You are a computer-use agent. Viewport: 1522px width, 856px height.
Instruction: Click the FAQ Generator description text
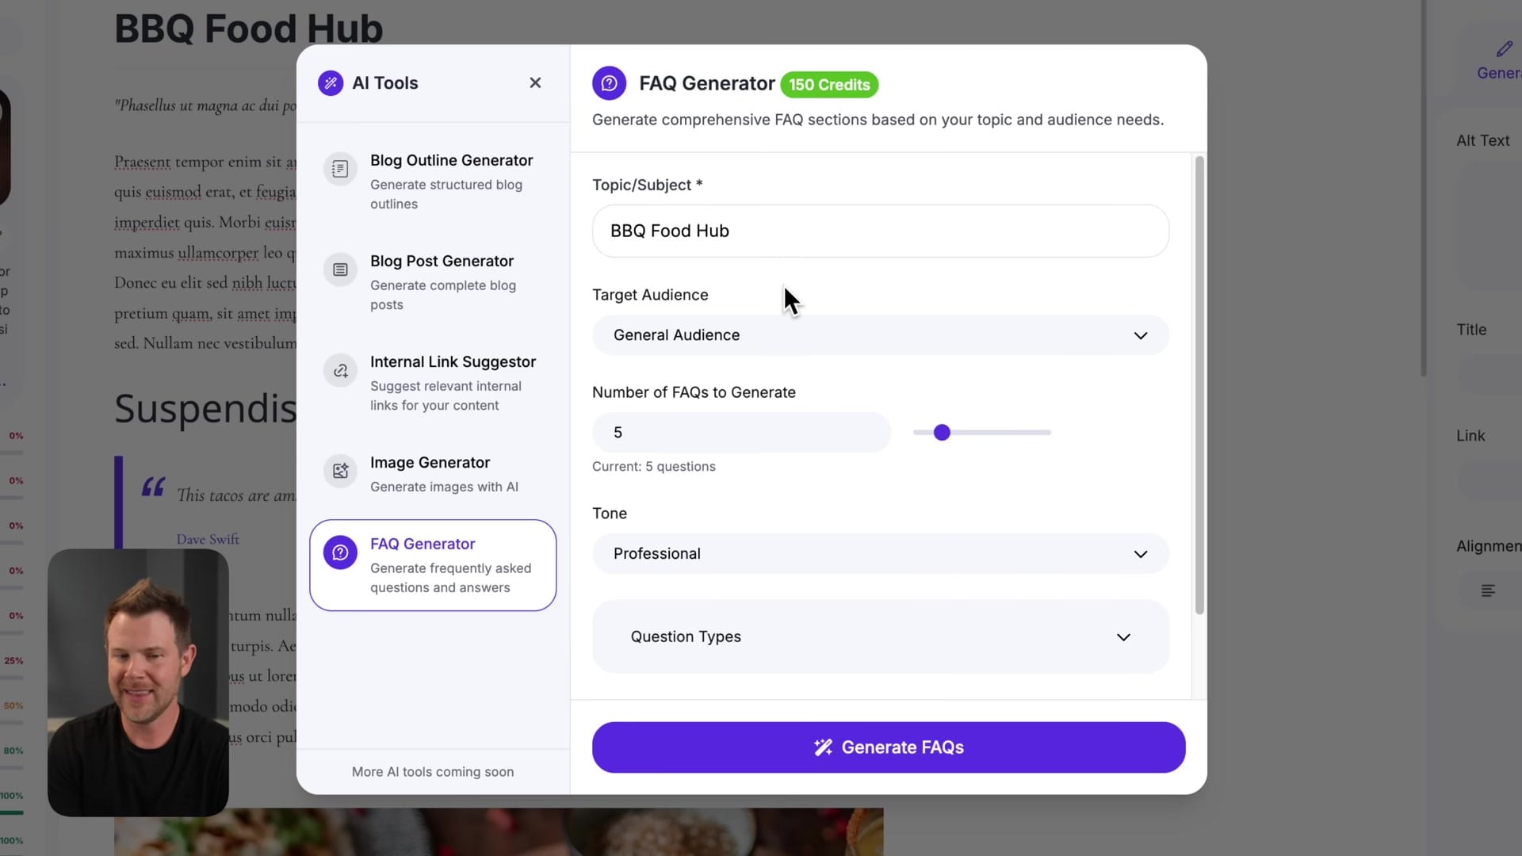pyautogui.click(x=878, y=120)
